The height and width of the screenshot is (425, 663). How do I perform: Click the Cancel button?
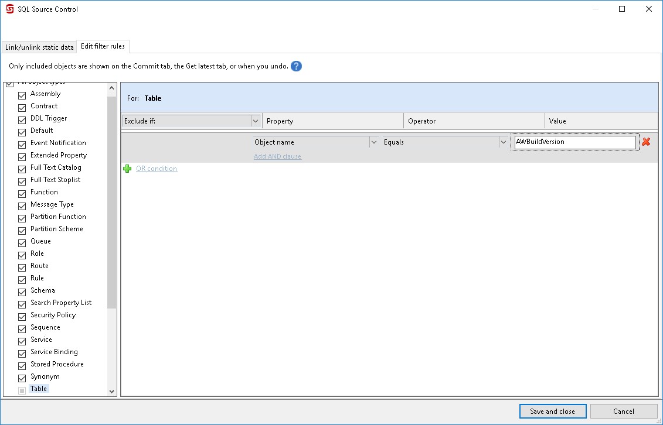click(x=623, y=411)
